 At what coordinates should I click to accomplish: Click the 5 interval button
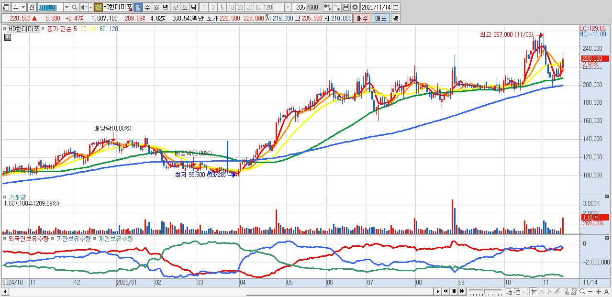click(222, 7)
